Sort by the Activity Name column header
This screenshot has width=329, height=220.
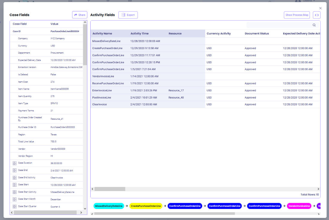click(x=102, y=34)
